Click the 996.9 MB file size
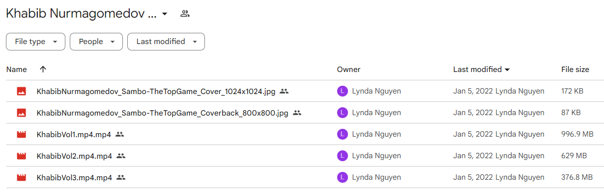The image size is (604, 193). (577, 134)
